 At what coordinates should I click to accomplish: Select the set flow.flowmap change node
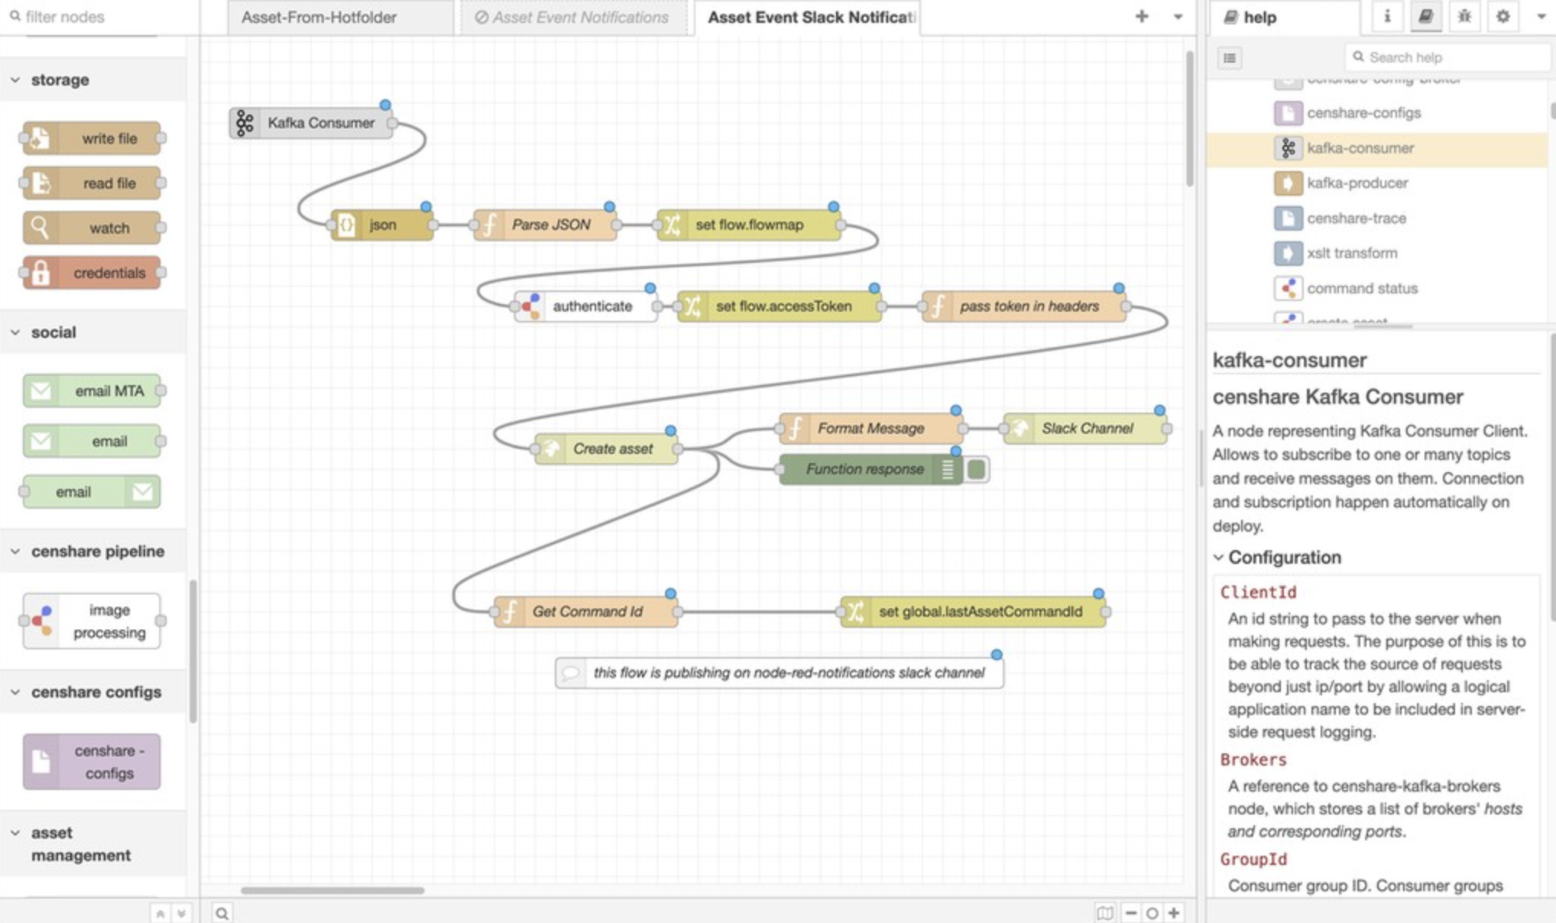(x=749, y=225)
